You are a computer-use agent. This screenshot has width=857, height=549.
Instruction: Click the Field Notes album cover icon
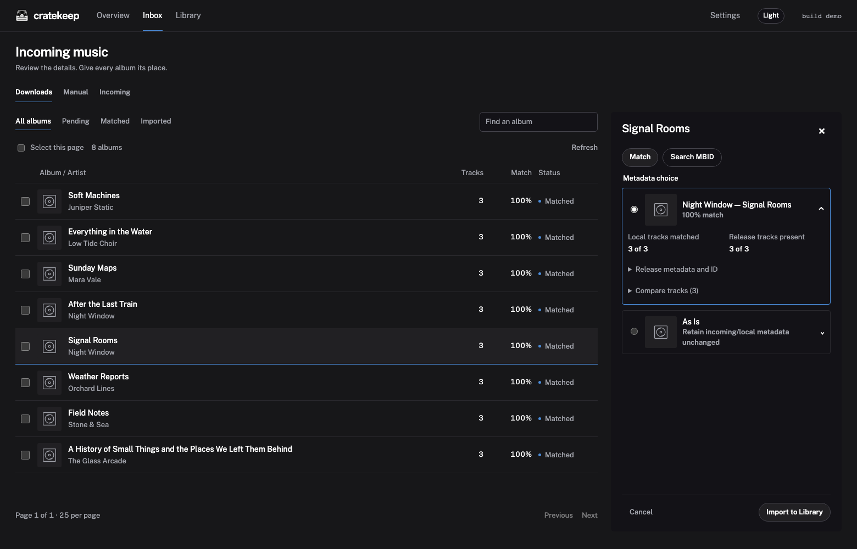(49, 419)
